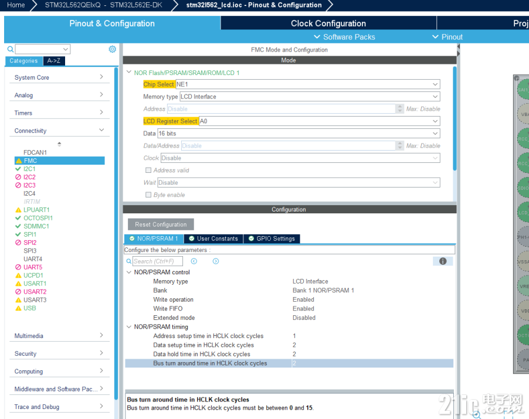Viewport: 529px width, 419px height.
Task: Switch to the Pinout & Configuration tab
Action: [112, 23]
